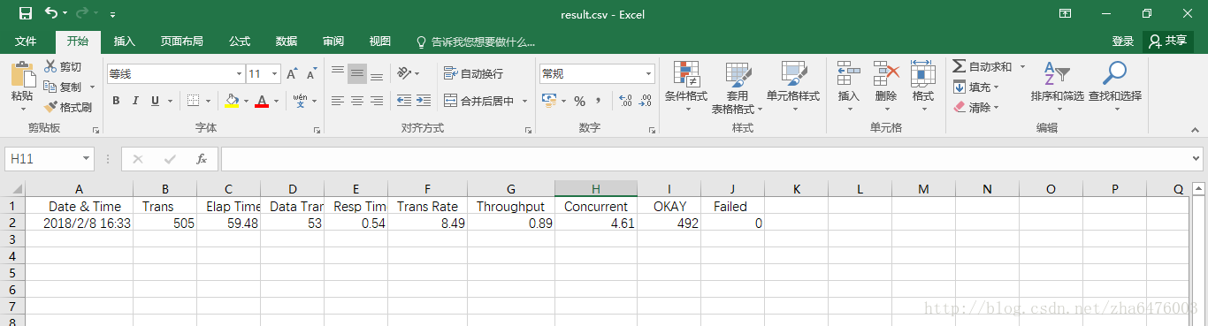
Task: Center cell text horizontally
Action: pos(357,101)
